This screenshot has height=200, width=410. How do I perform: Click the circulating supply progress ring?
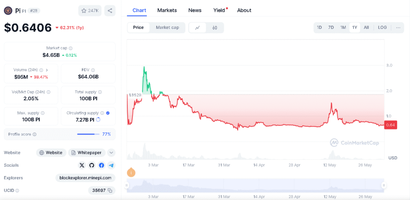click(98, 119)
